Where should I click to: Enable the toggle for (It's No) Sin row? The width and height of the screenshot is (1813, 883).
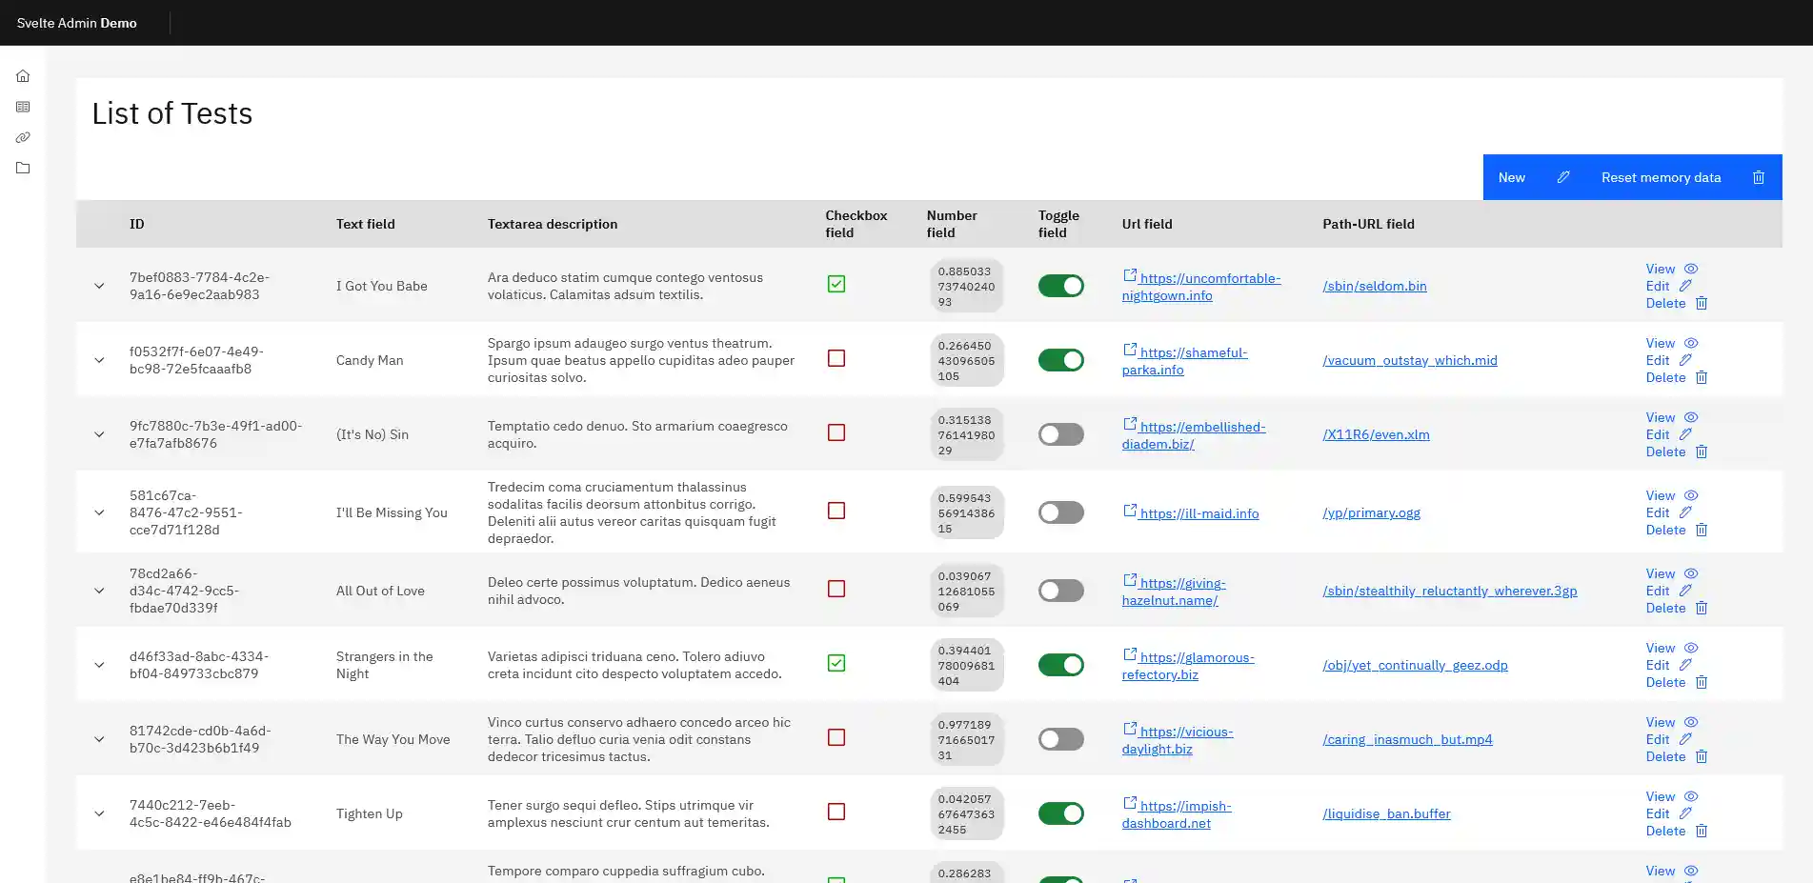coord(1060,433)
